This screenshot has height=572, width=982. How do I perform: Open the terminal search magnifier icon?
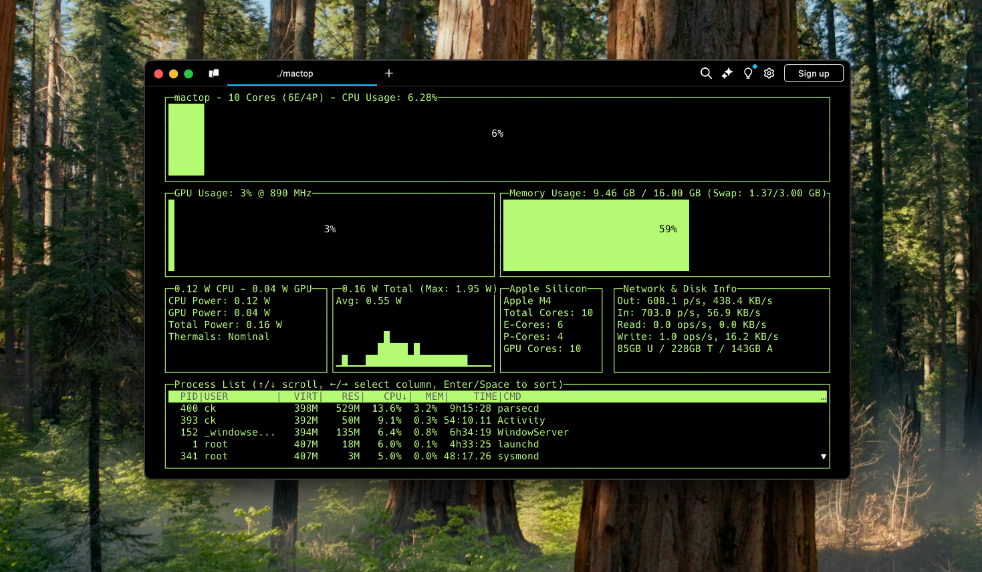(x=705, y=73)
